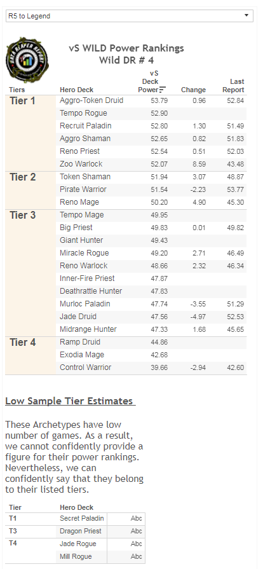Open the R5 to Legend dropdown
This screenshot has height=569, width=263.
coord(129,16)
